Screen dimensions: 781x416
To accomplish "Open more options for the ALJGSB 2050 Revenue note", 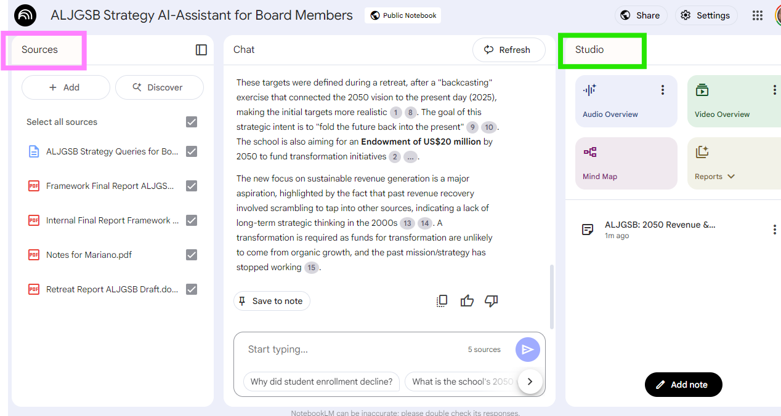I will 774,230.
